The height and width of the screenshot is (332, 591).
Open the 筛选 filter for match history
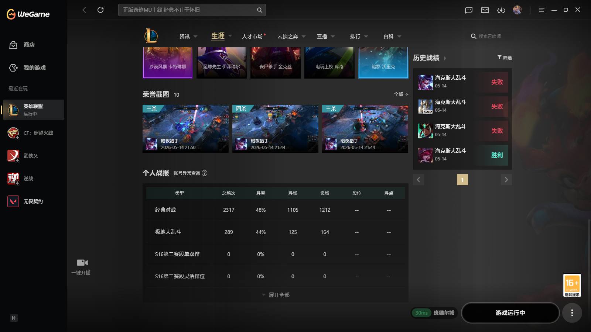point(505,58)
